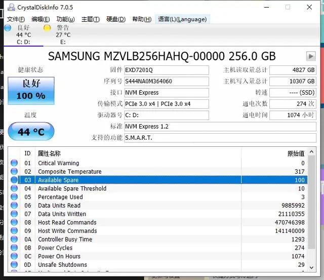Click the host reads value 4827 GB
Viewport: 324px width, 280px height.
(293, 70)
